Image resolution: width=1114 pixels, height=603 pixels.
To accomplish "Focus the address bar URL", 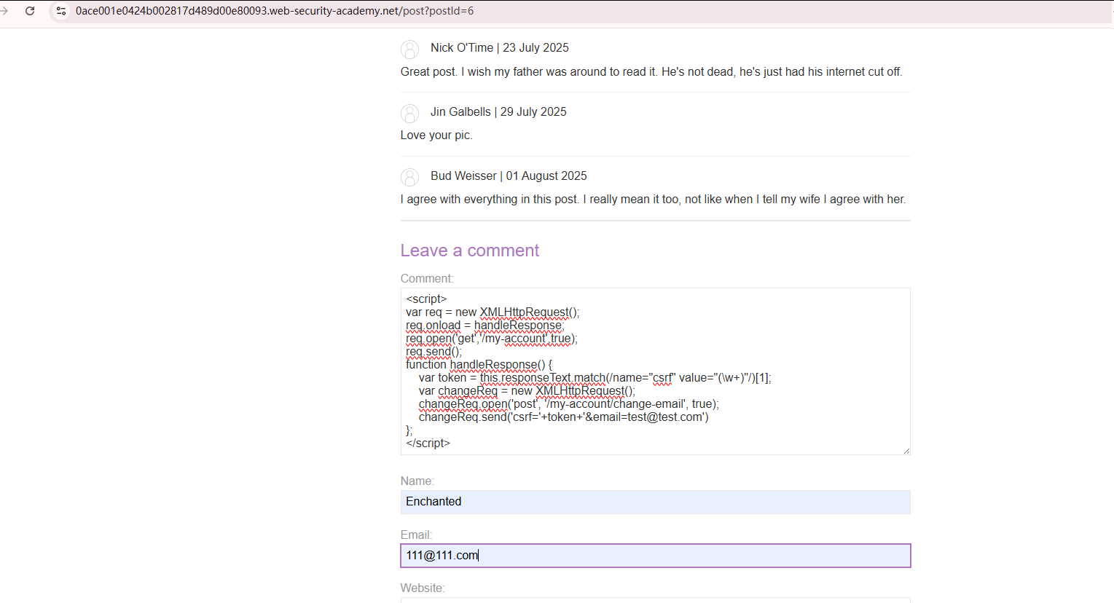I will pos(275,11).
